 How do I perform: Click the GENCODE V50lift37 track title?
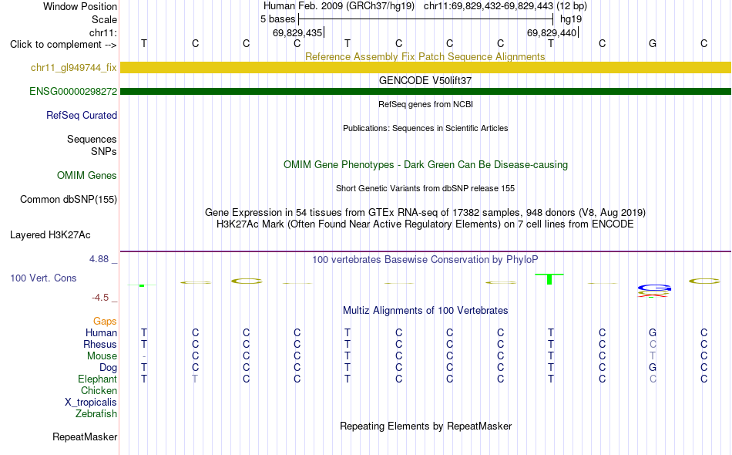(425, 80)
